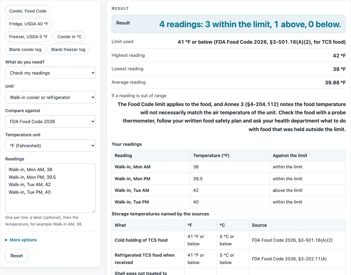Click the result summary "4 readings: 3 within the limit"
The height and width of the screenshot is (275, 351).
click(x=250, y=24)
